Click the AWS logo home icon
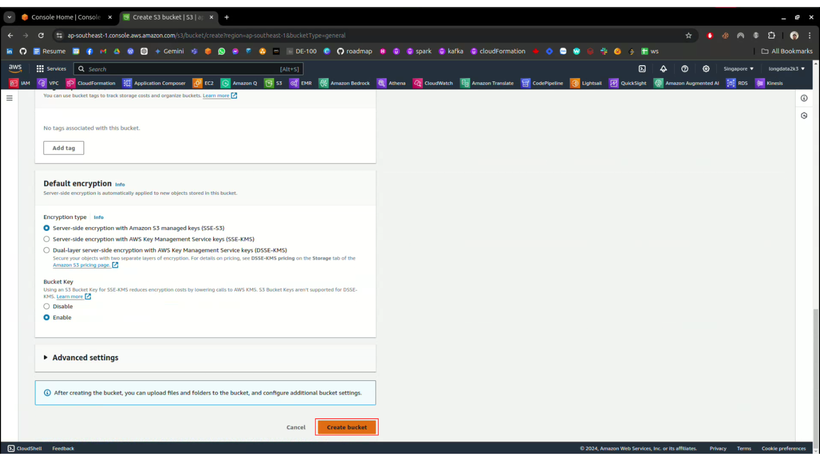 15,68
